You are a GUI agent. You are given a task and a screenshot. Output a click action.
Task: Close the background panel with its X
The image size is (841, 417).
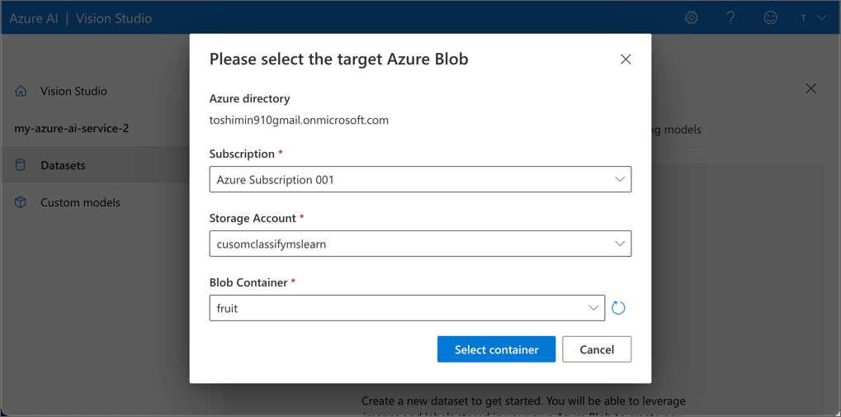(811, 89)
